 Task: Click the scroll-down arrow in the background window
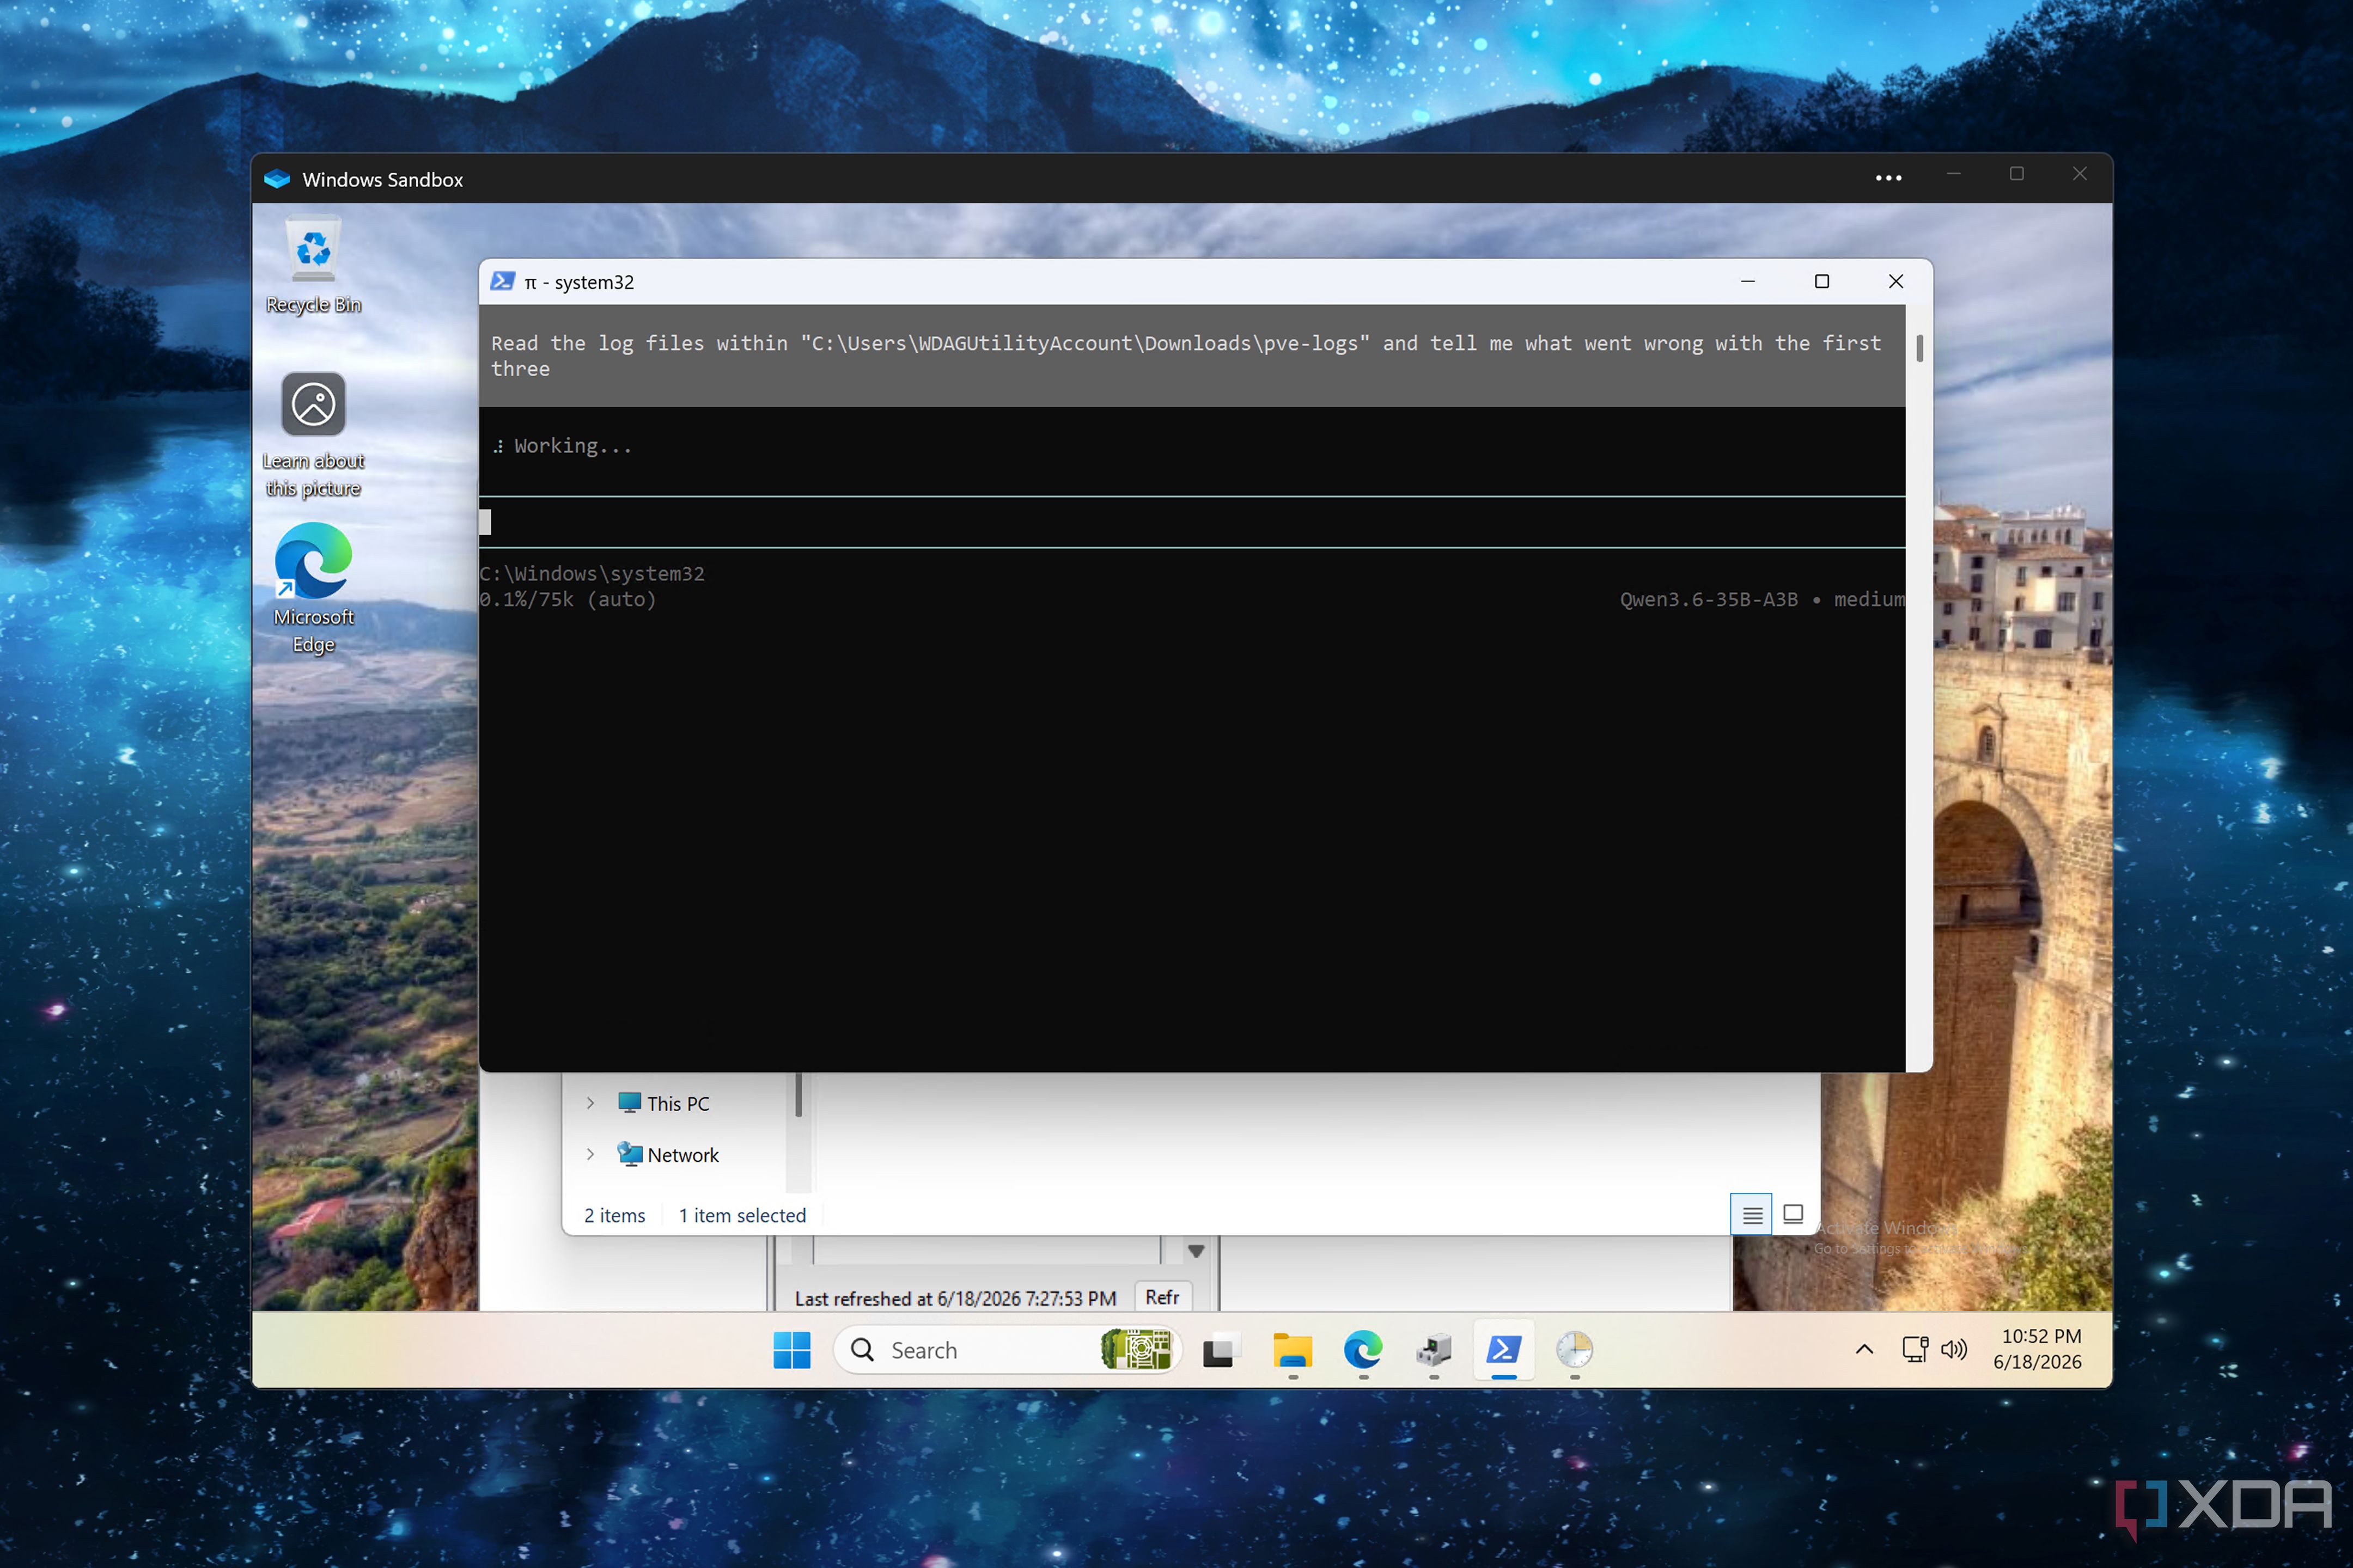point(1196,1251)
